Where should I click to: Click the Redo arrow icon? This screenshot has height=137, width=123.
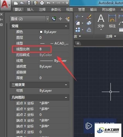tap(58, 3)
